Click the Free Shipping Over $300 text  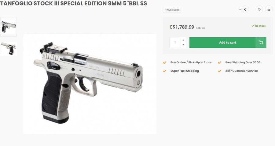coord(243,62)
